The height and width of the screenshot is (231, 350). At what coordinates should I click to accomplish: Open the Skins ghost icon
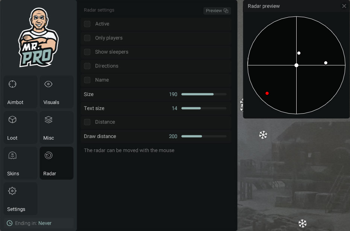click(12, 155)
